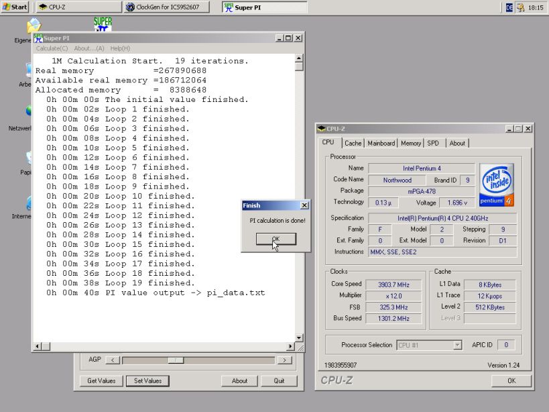Viewport: 549px width, 412px height.
Task: Click the DE language indicator in tray
Action: click(x=509, y=7)
